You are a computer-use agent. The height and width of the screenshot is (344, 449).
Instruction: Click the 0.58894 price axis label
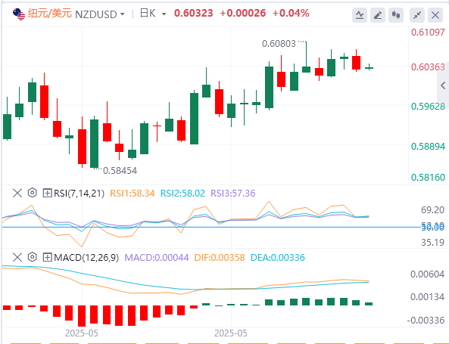(428, 147)
